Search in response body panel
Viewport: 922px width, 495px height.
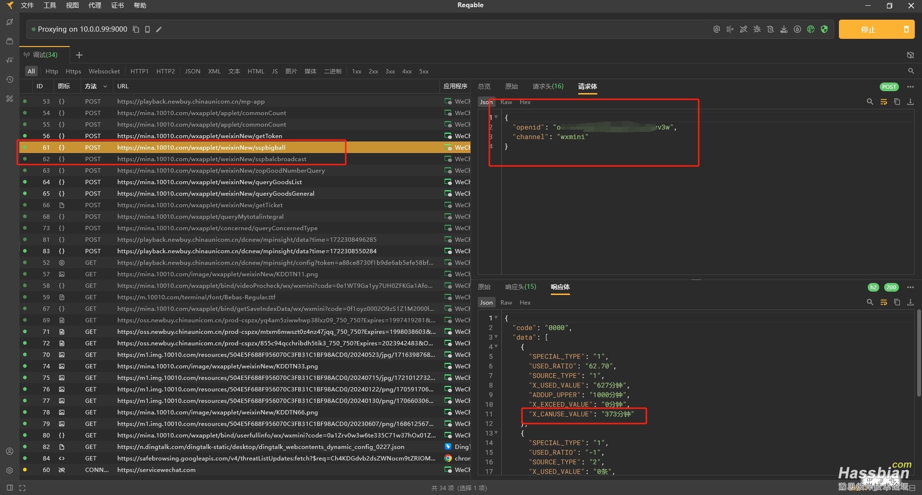(x=870, y=302)
